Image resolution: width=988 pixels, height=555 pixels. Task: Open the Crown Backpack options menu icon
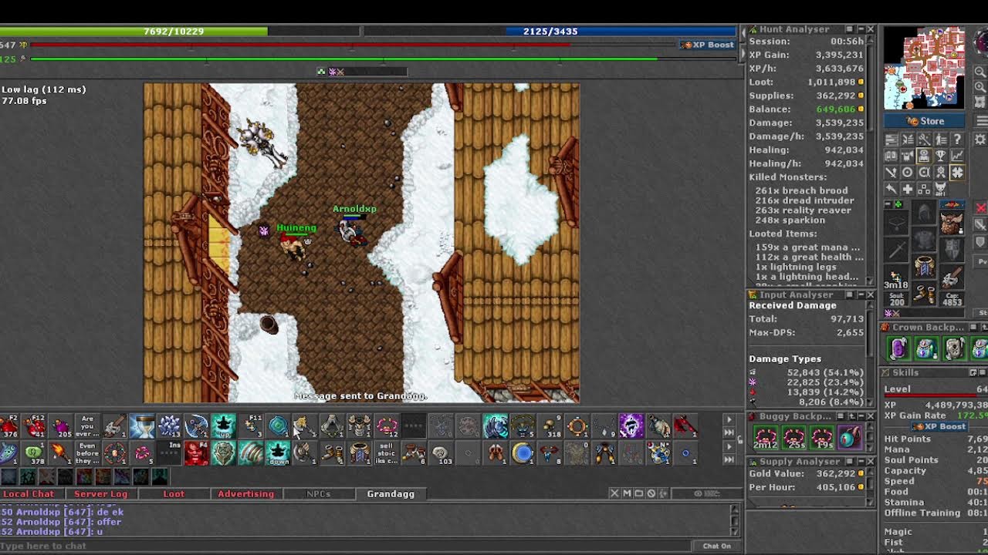pos(973,327)
